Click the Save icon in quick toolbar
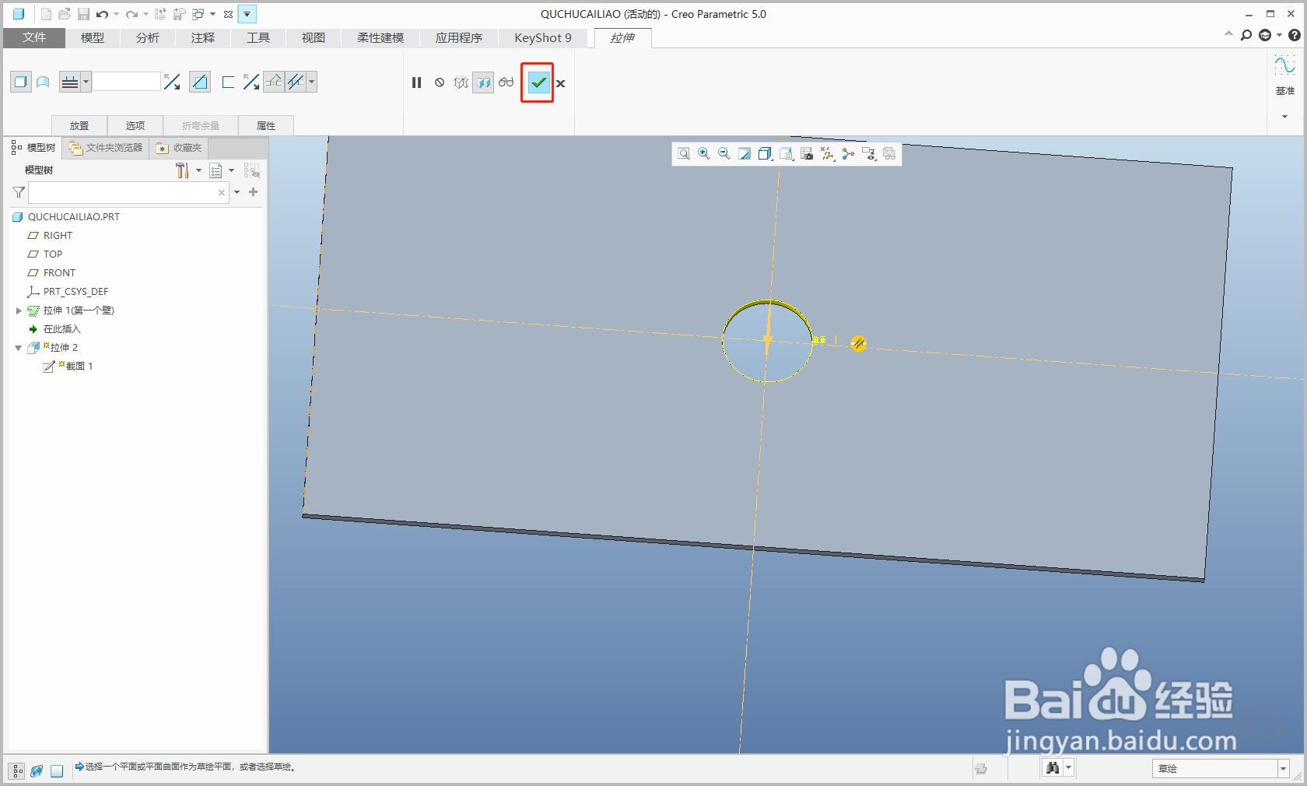This screenshot has width=1307, height=786. [83, 14]
